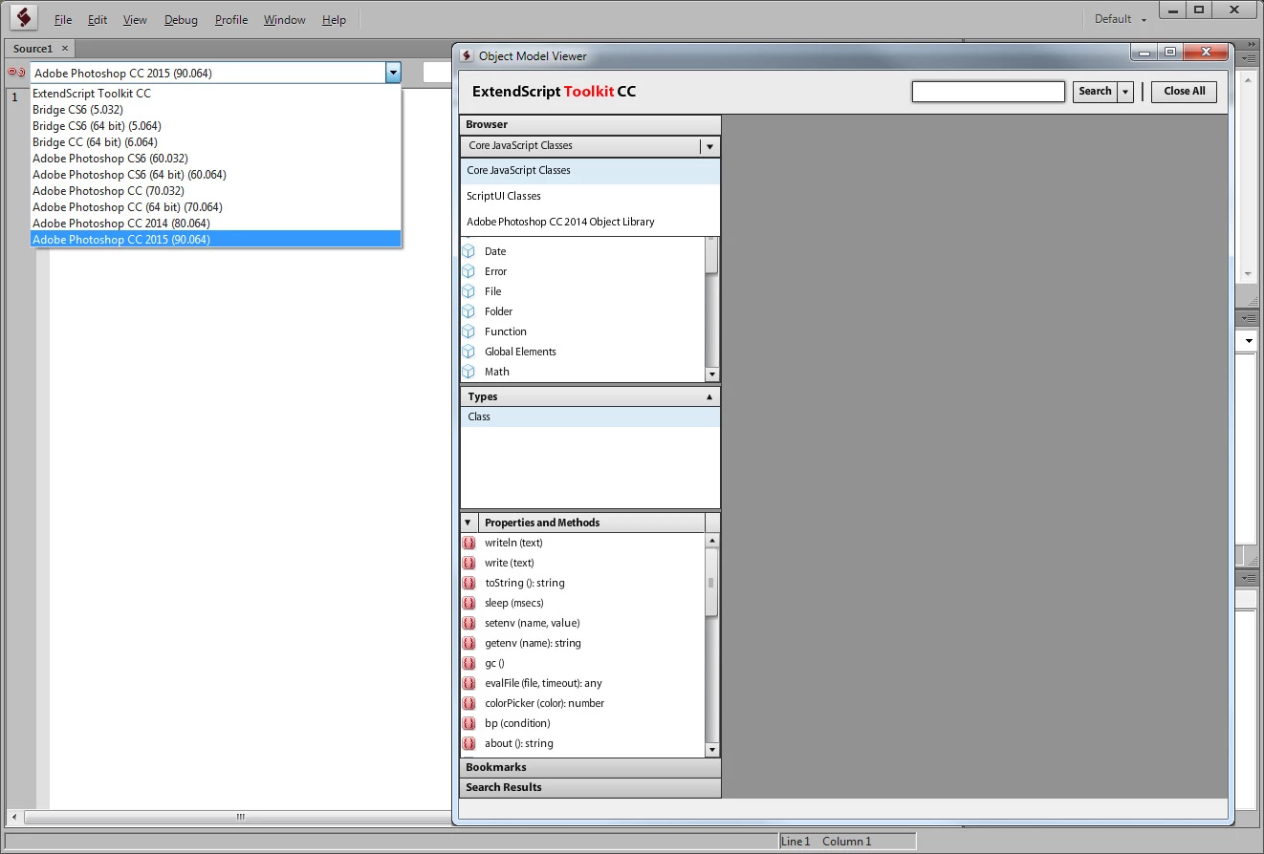
Task: Collapse the Types section with its arrow
Action: pyautogui.click(x=709, y=396)
